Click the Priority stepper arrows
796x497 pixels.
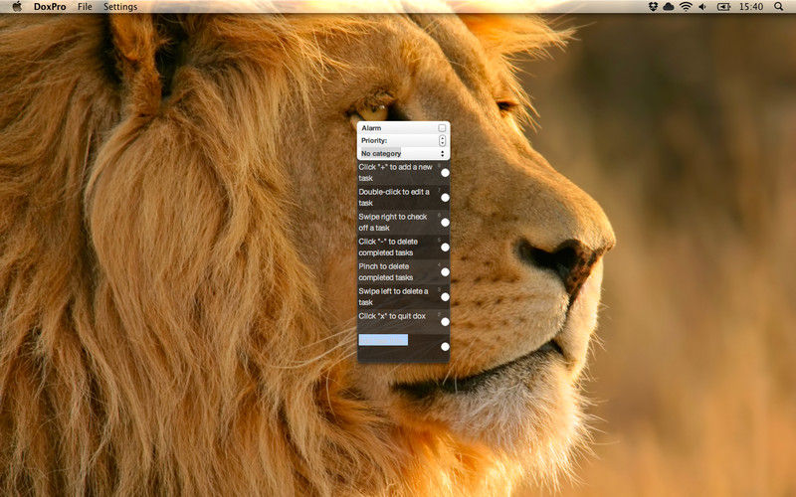coord(443,141)
